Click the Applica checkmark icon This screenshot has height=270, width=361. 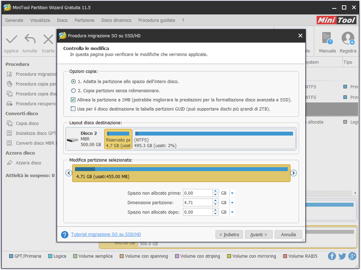[x=11, y=39]
